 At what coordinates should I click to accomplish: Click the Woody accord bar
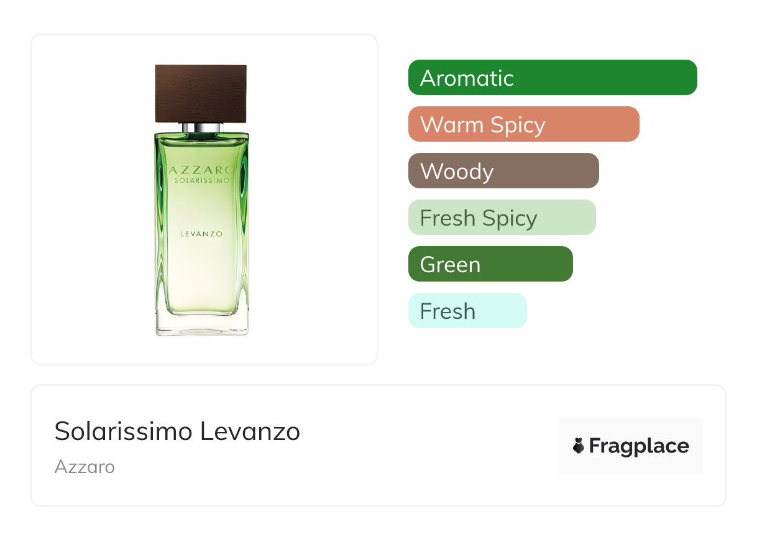[x=503, y=171]
